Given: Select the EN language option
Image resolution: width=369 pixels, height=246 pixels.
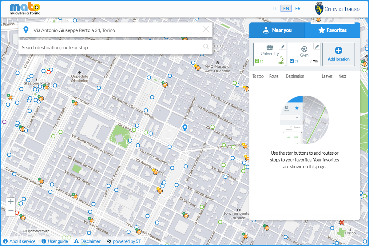Looking at the screenshot, I should pos(286,9).
